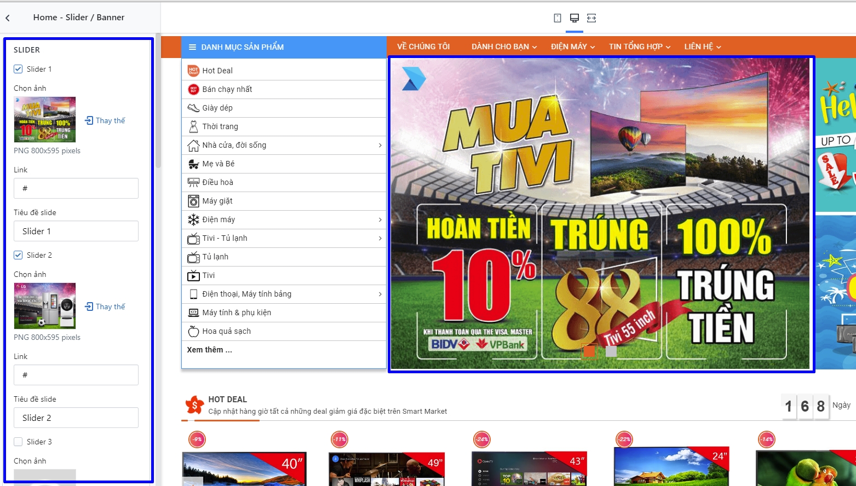
Task: Expand the Điện thoại, Máy tính bảng arrow
Action: click(380, 294)
